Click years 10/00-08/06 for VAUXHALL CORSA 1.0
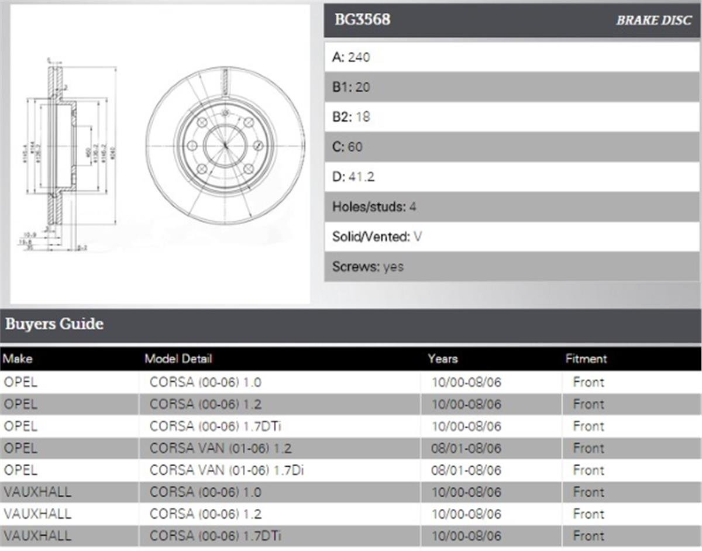The image size is (702, 551). point(466,492)
